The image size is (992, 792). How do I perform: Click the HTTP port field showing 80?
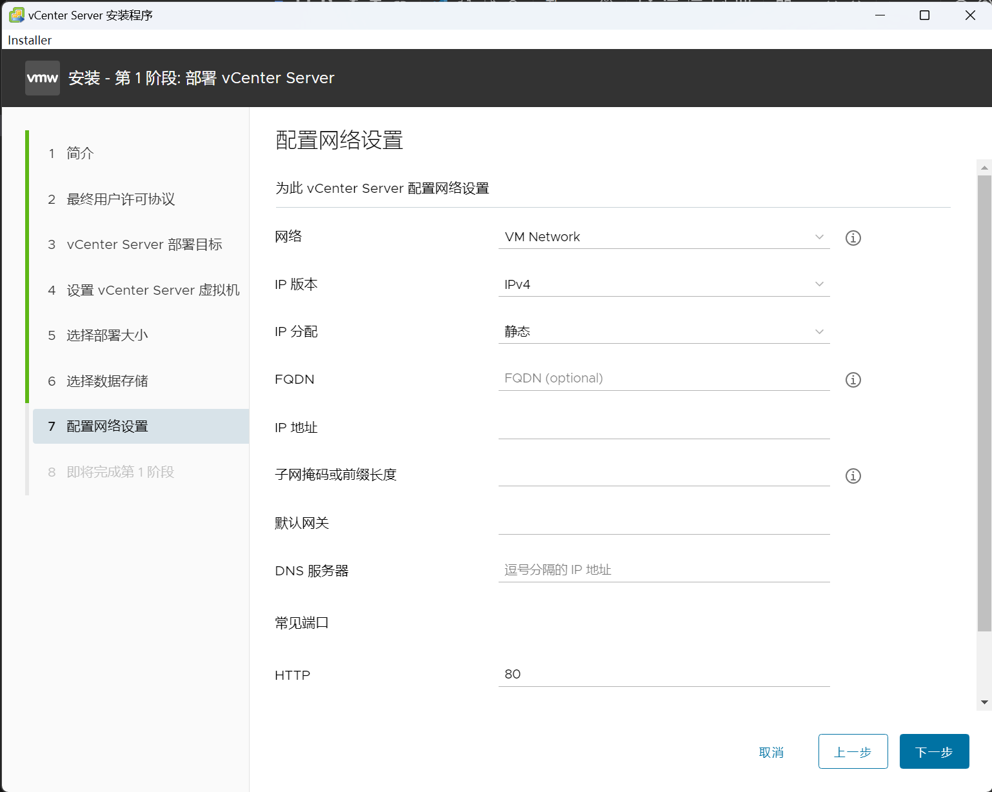point(664,675)
